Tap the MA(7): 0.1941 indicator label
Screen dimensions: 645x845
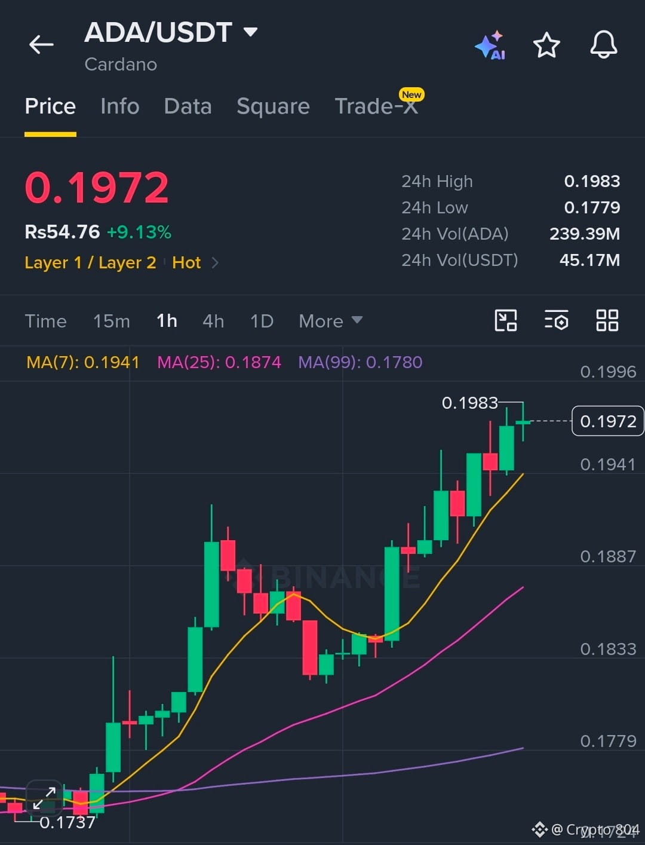tap(83, 362)
